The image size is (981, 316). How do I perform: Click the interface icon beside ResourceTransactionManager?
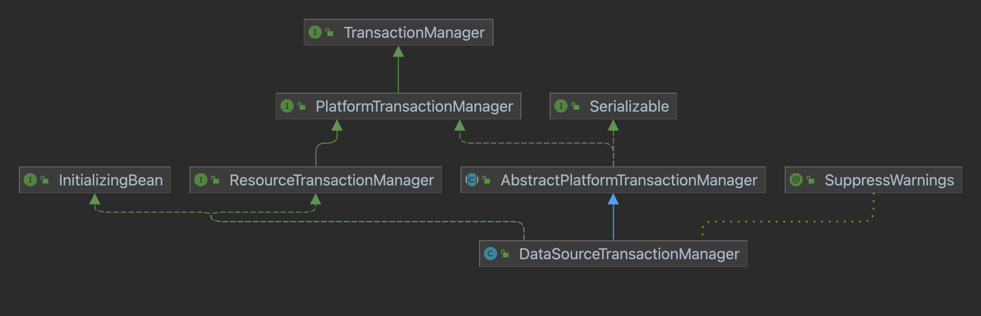[200, 180]
